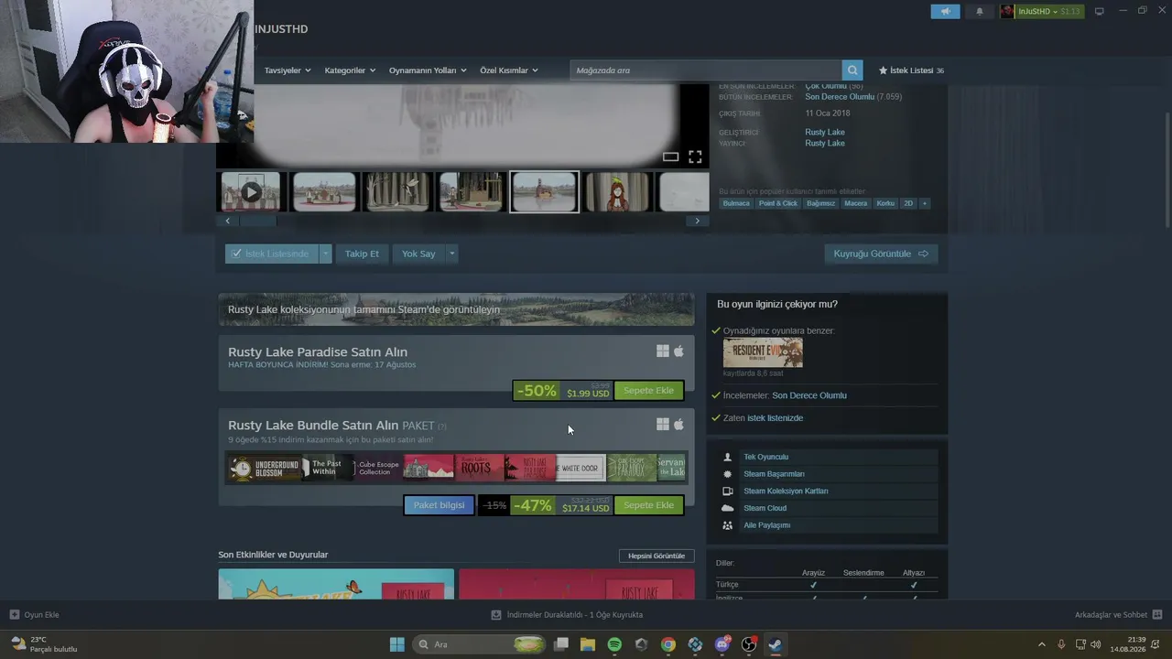Open the InJuStHD account dropdown
The height and width of the screenshot is (659, 1172).
pyautogui.click(x=1041, y=11)
